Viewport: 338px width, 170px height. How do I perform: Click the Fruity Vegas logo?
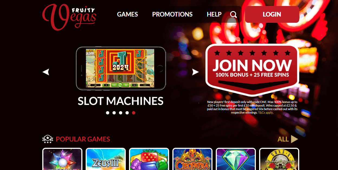click(69, 17)
